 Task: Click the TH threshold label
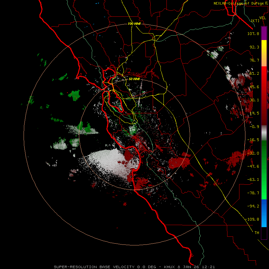(257, 233)
